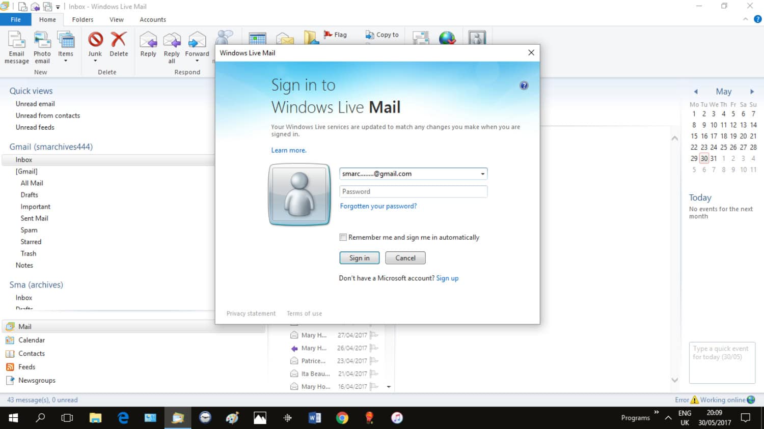Open the Drafts folder under Gmail

(x=30, y=195)
